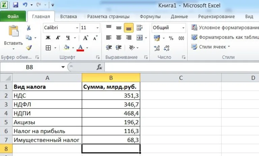Open the font color dropdown arrow
The image size is (259, 156).
(87, 48)
